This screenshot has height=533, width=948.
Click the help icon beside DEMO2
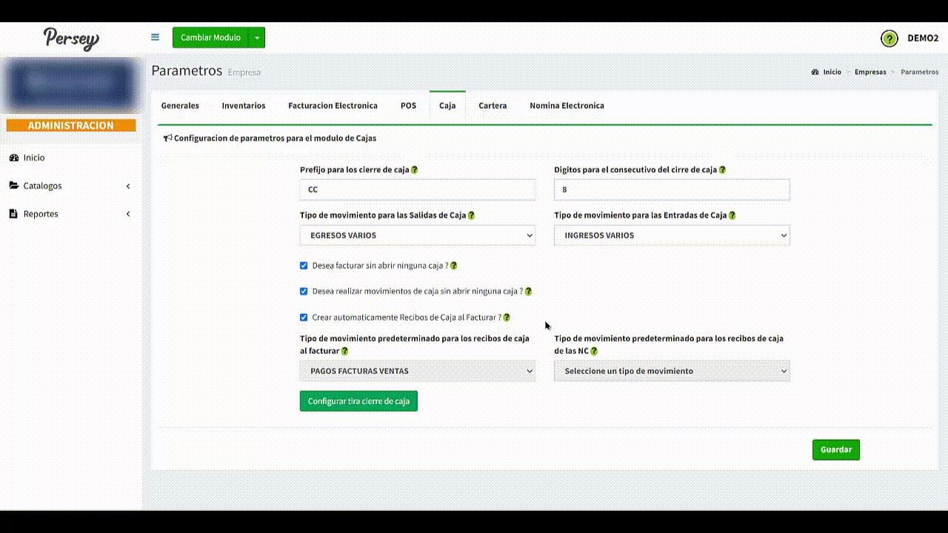coord(889,38)
